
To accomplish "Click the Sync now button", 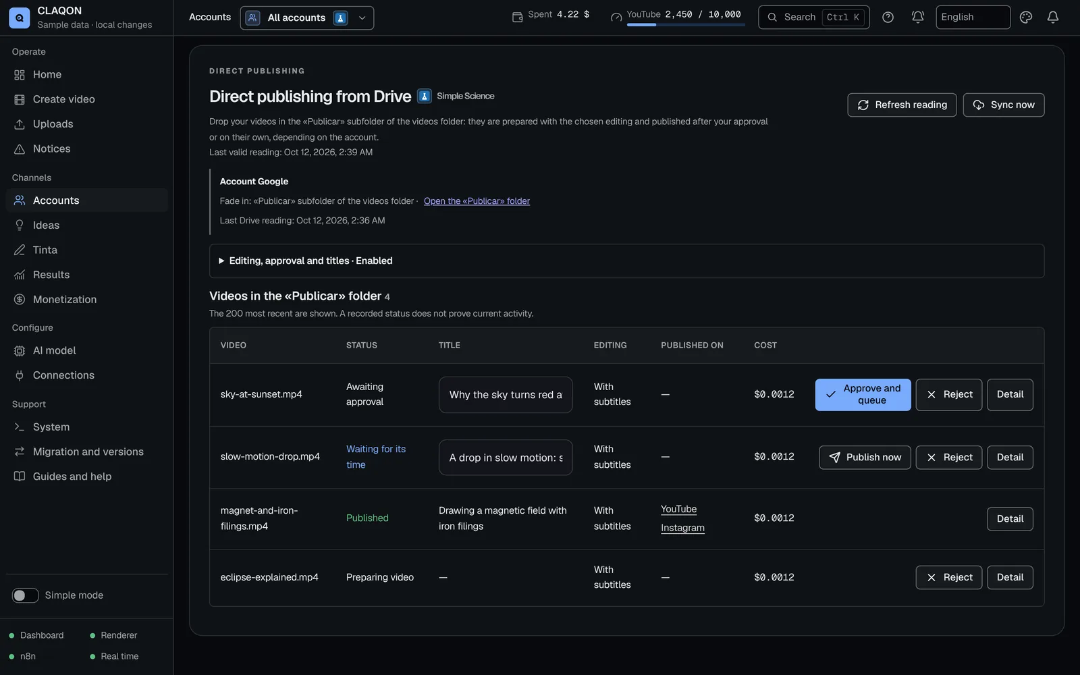I will pos(1004,105).
